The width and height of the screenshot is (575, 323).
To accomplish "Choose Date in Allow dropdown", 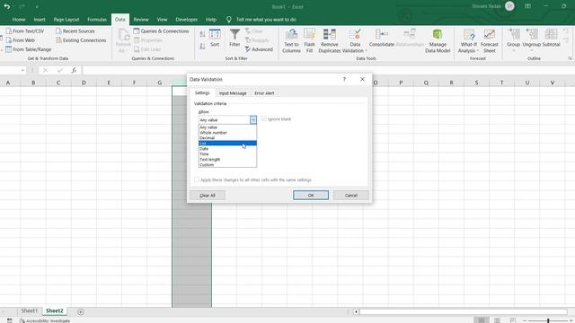I will [x=227, y=149].
